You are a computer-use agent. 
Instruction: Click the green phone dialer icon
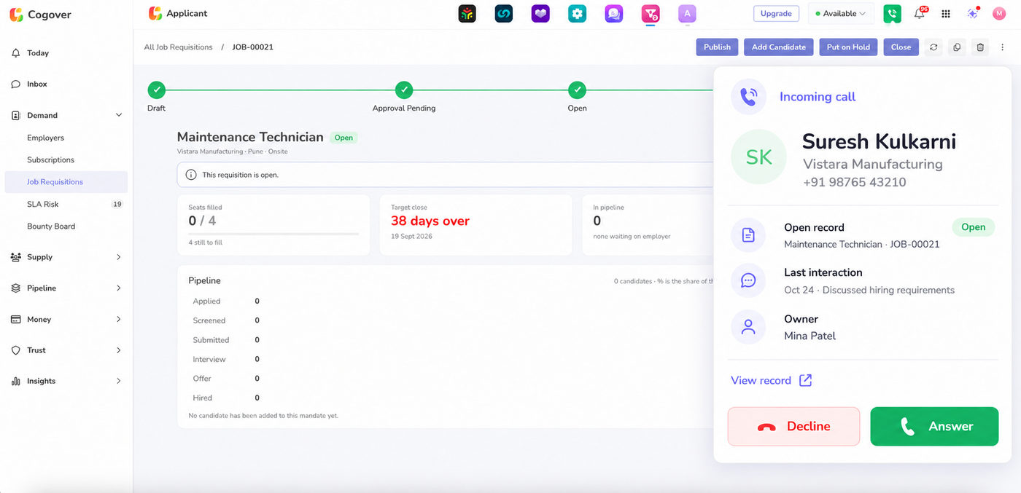[892, 14]
